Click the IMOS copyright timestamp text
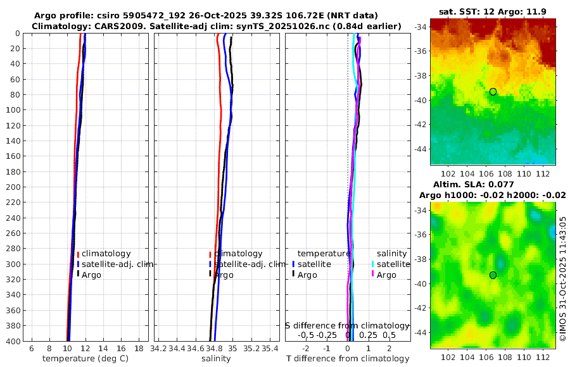Screen dimensions: 570x367 point(563,279)
